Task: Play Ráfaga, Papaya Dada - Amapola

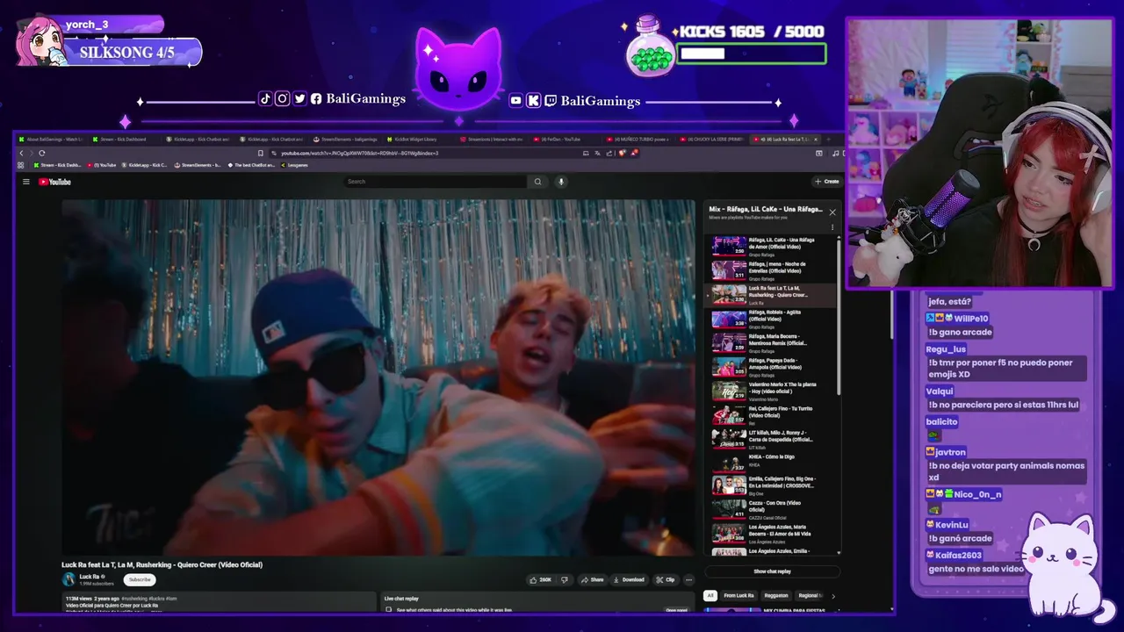Action: click(770, 366)
